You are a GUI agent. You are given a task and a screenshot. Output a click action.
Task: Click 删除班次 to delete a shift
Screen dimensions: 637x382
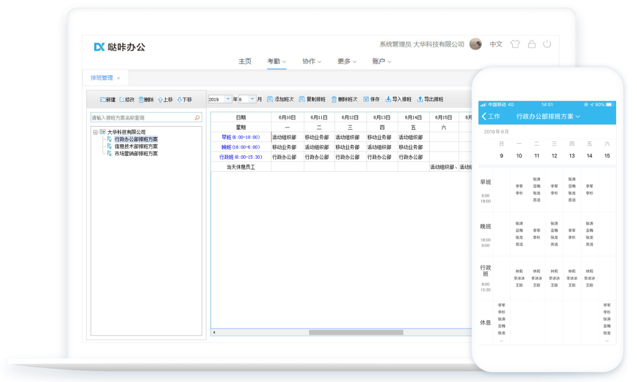[x=344, y=99]
